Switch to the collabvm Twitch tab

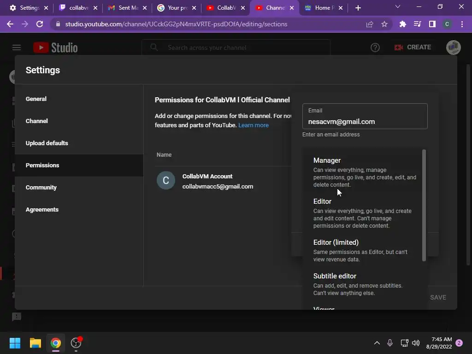pyautogui.click(x=78, y=8)
